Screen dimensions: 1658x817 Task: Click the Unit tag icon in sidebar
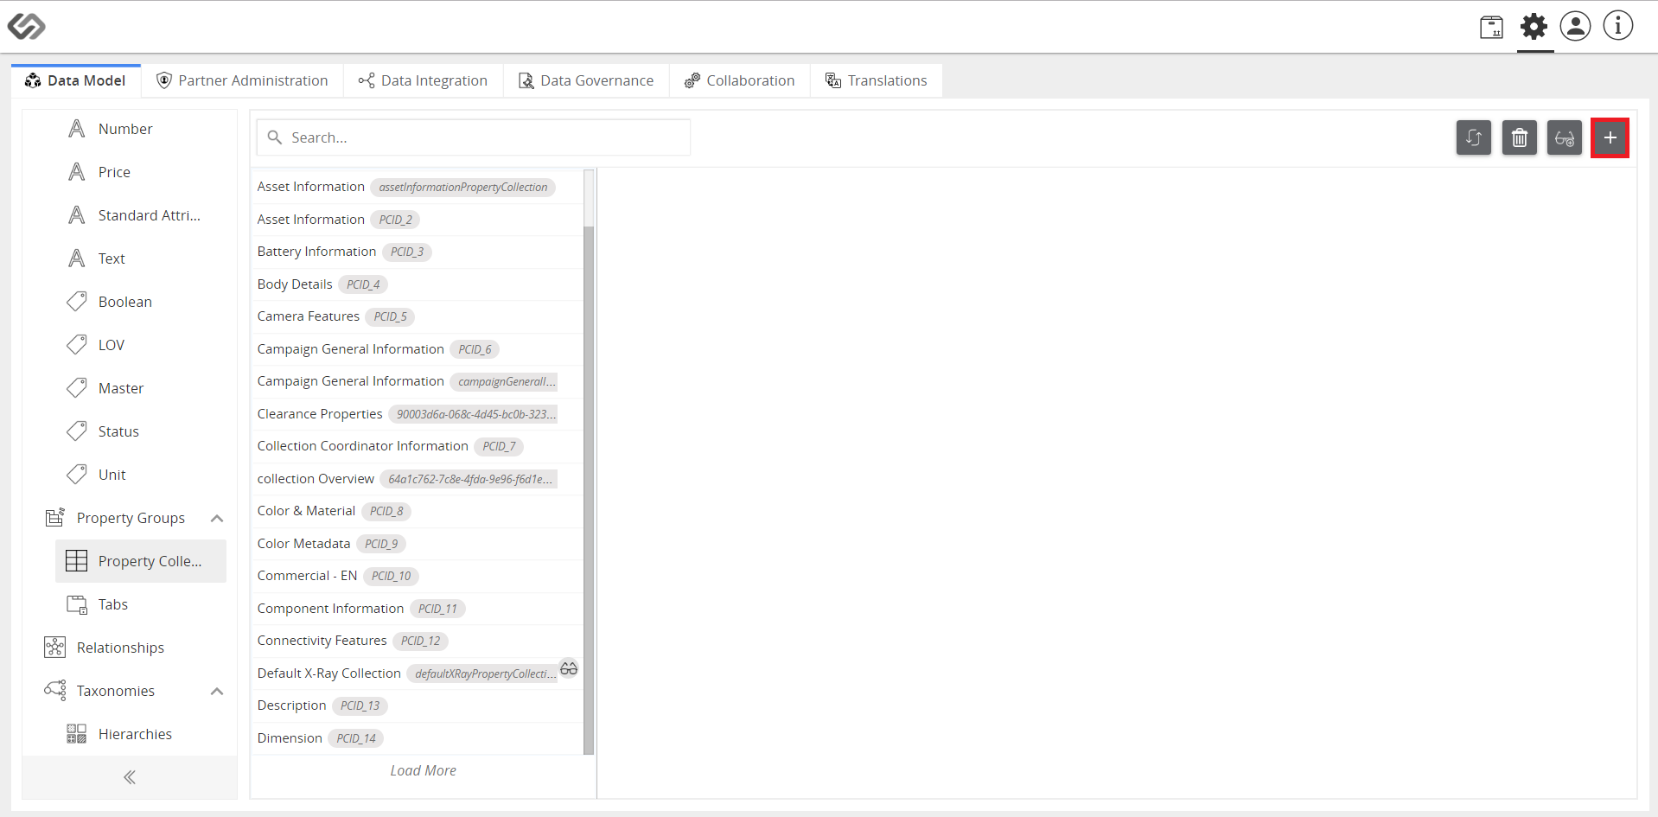(77, 475)
